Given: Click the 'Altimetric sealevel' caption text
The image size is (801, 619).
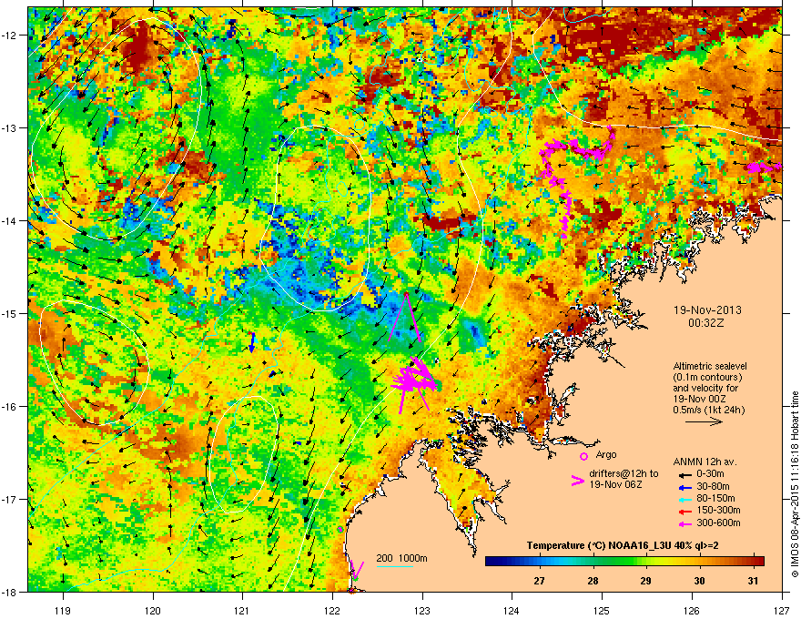Looking at the screenshot, I should tap(710, 366).
